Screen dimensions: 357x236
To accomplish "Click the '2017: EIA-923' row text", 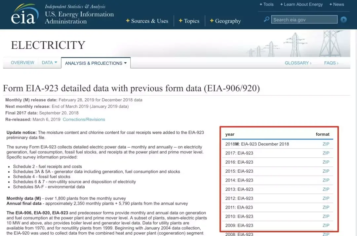I will coord(239,153).
